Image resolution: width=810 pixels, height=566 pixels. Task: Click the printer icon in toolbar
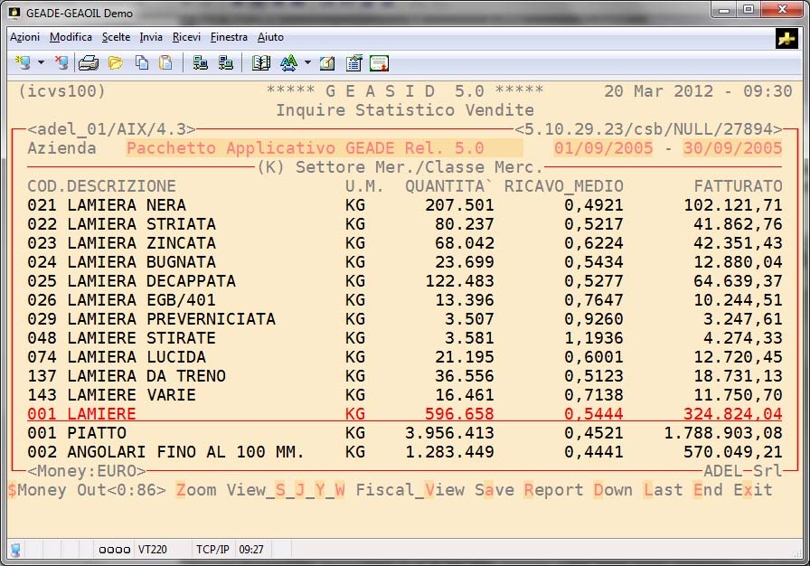(88, 63)
